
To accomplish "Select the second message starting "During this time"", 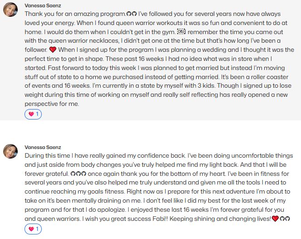I will click(159, 187).
